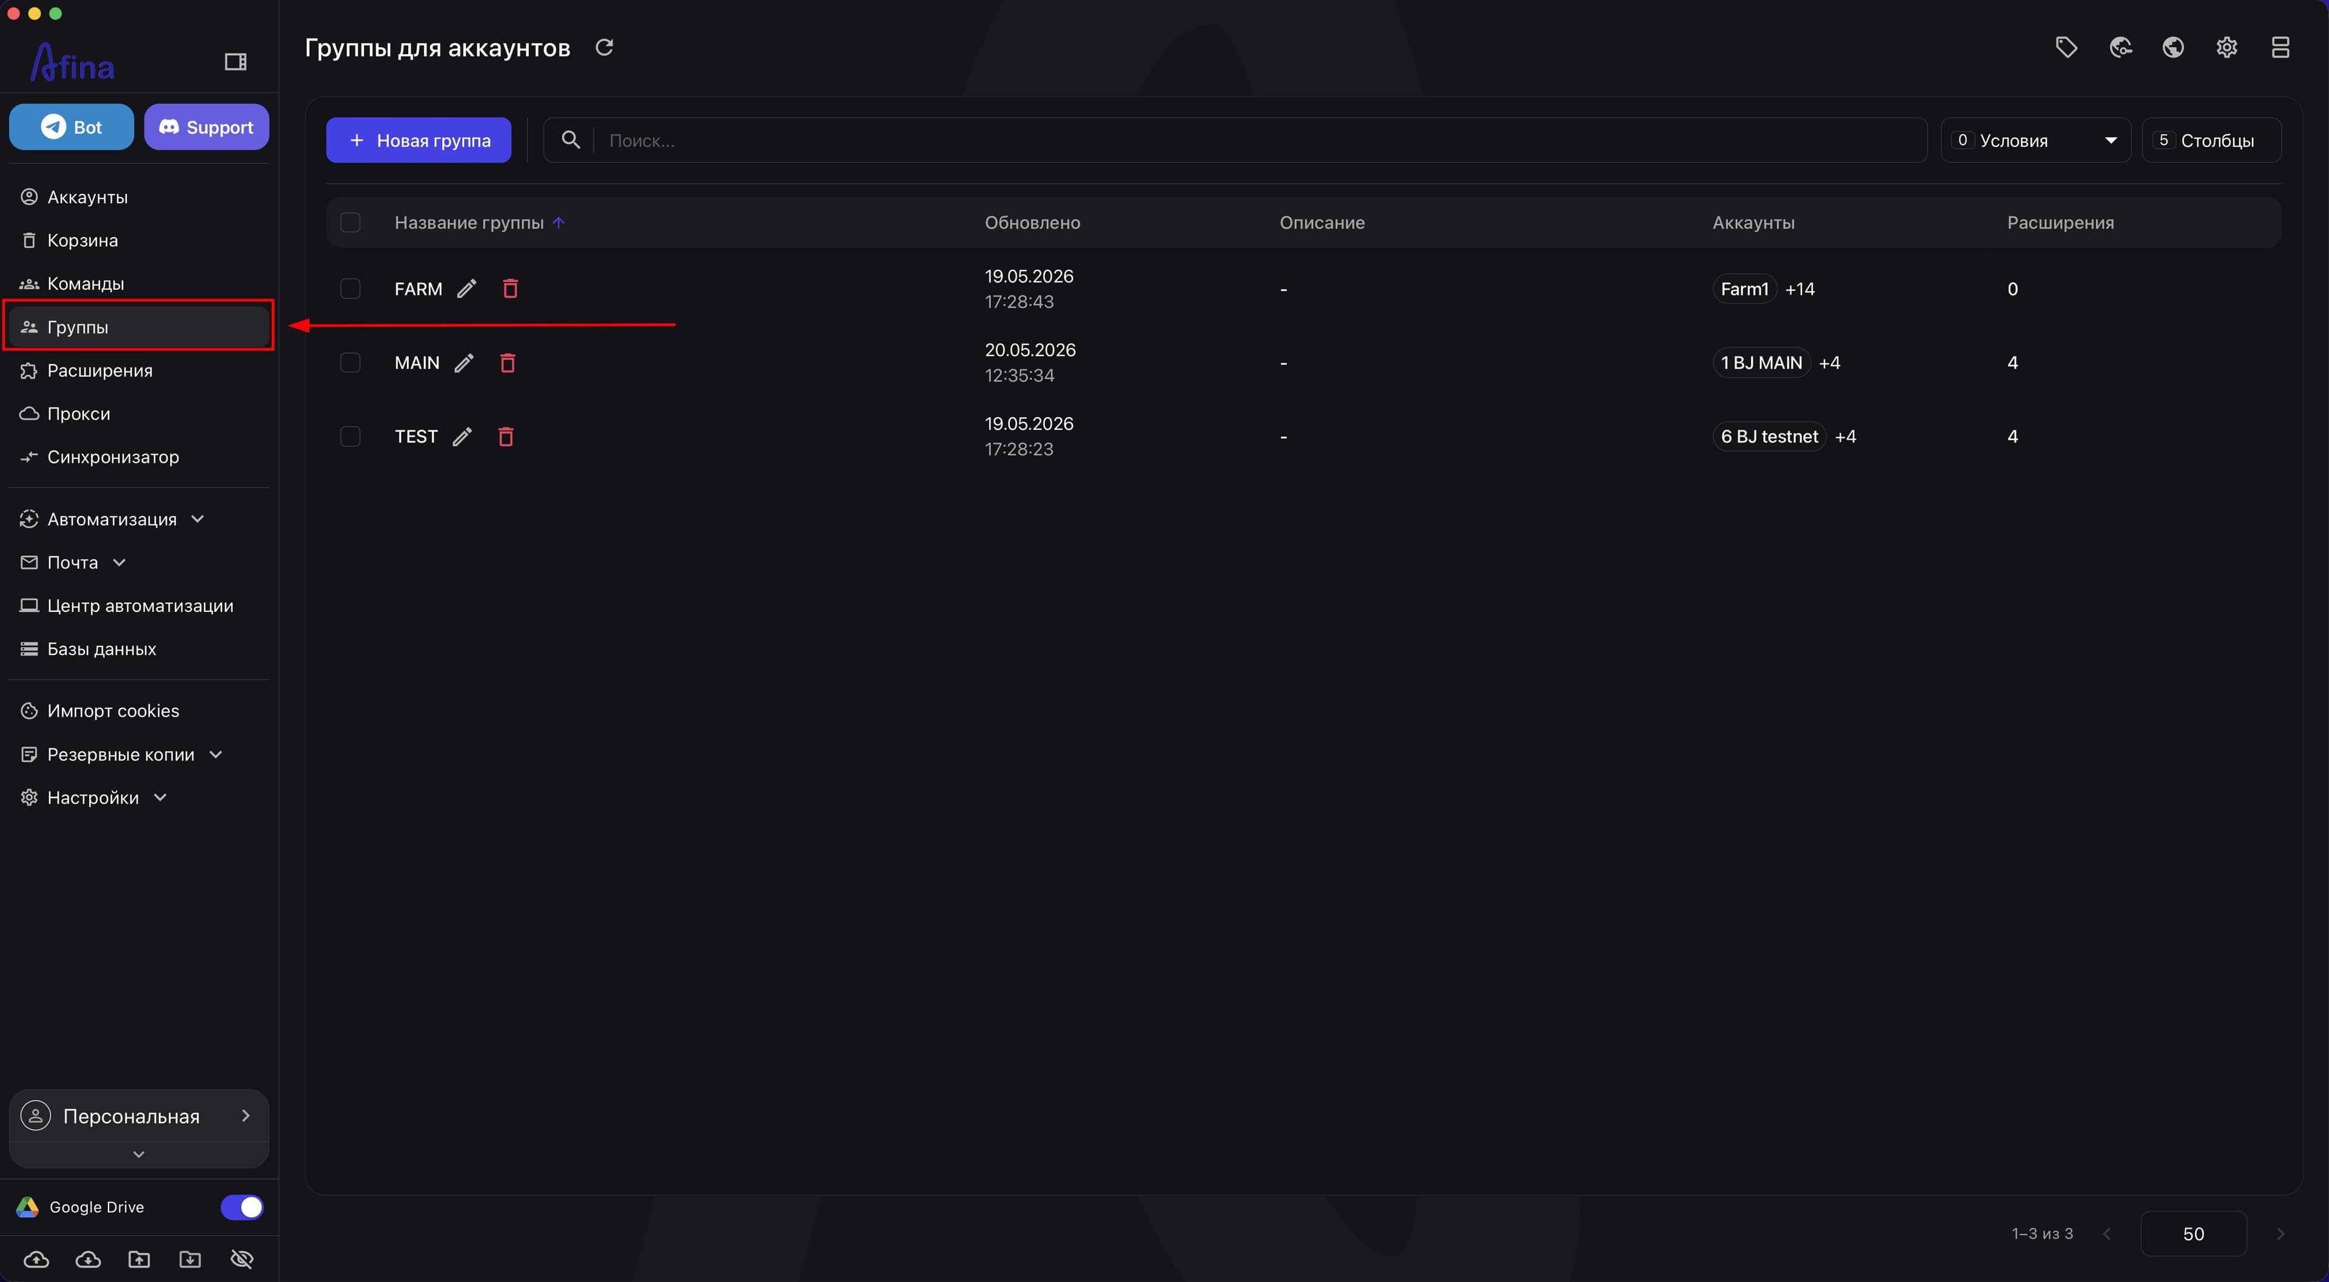Open the Столбцы columns selector
This screenshot has height=1282, width=2329.
coord(2211,140)
